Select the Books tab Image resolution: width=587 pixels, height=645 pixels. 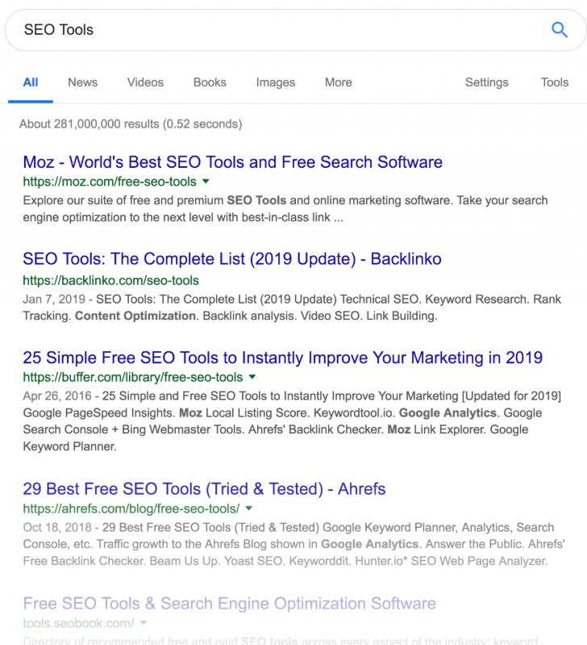(210, 82)
